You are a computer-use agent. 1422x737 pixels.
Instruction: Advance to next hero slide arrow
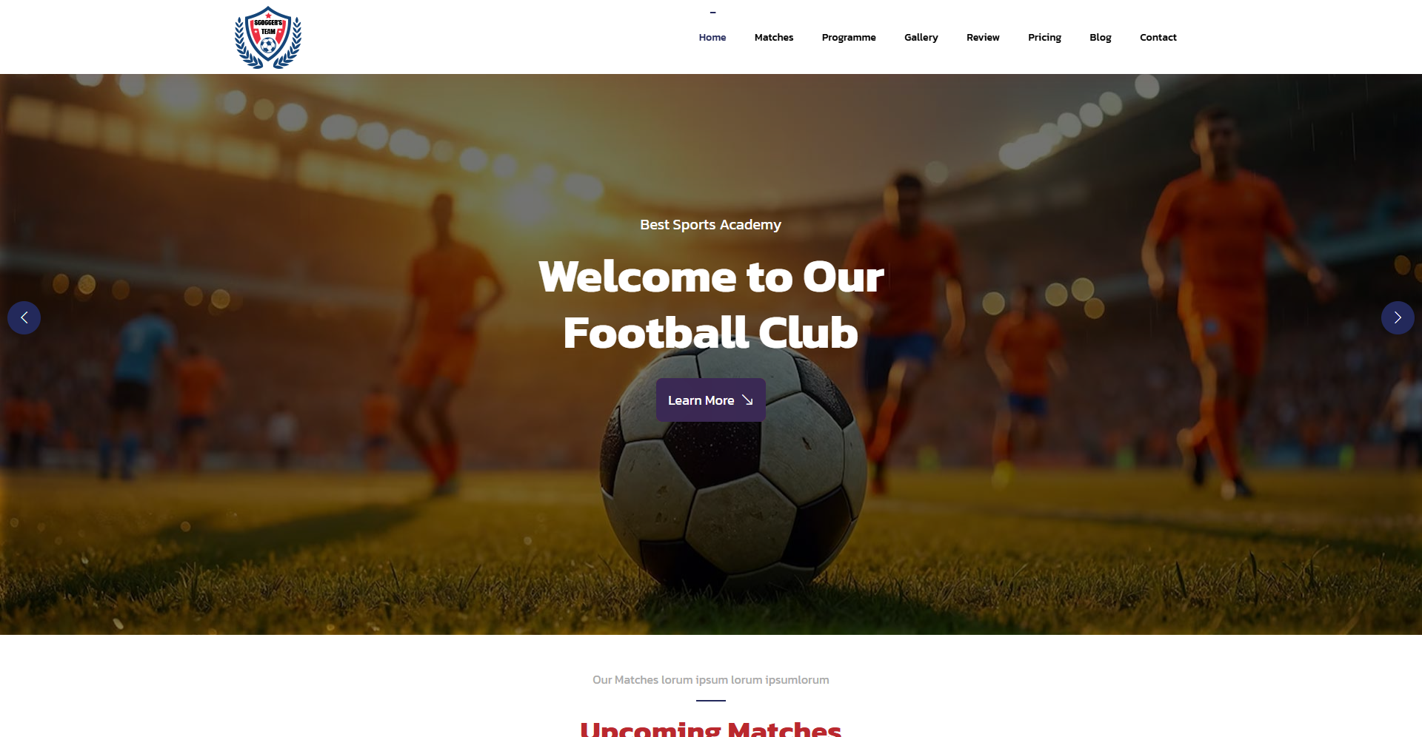[1398, 317]
